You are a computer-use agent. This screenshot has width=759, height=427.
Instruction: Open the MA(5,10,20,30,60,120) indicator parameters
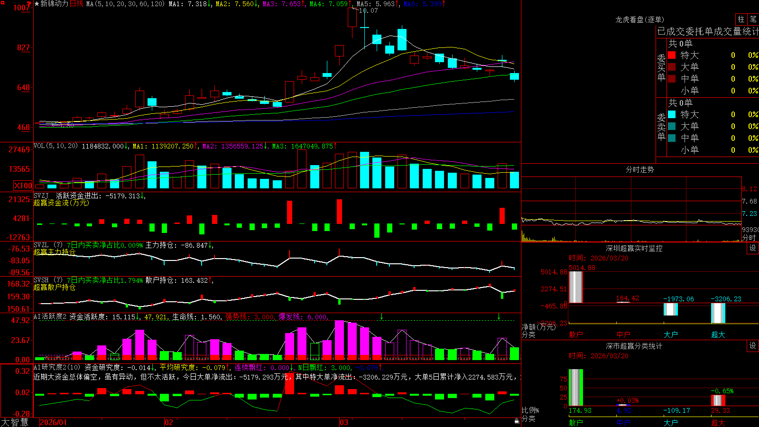(x=125, y=4)
